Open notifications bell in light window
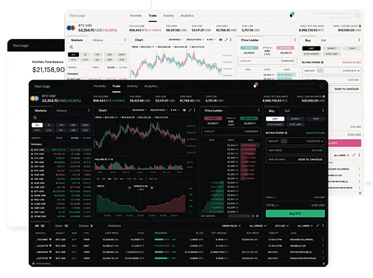This screenshot has width=373, height=278. coord(291,15)
